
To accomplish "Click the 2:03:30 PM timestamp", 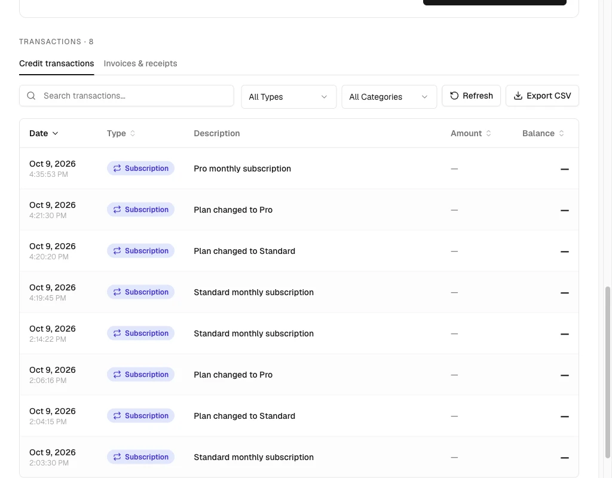I will (49, 463).
